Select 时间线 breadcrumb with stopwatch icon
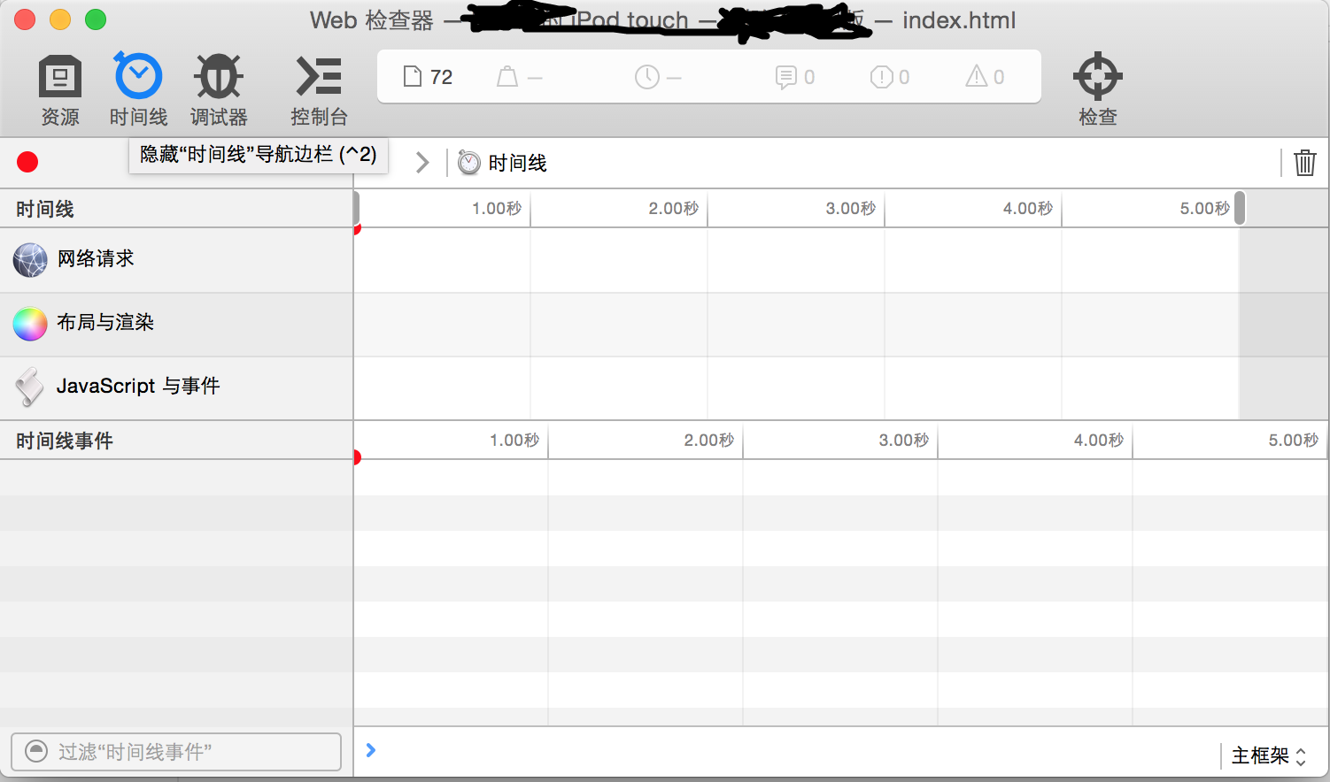The width and height of the screenshot is (1330, 782). tap(502, 163)
